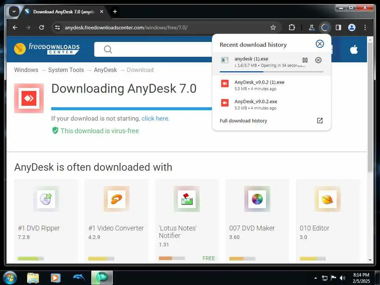Open AnyDesk_v9.0.2 (1).exe from downloads
The image size is (380, 285).
tap(271, 85)
